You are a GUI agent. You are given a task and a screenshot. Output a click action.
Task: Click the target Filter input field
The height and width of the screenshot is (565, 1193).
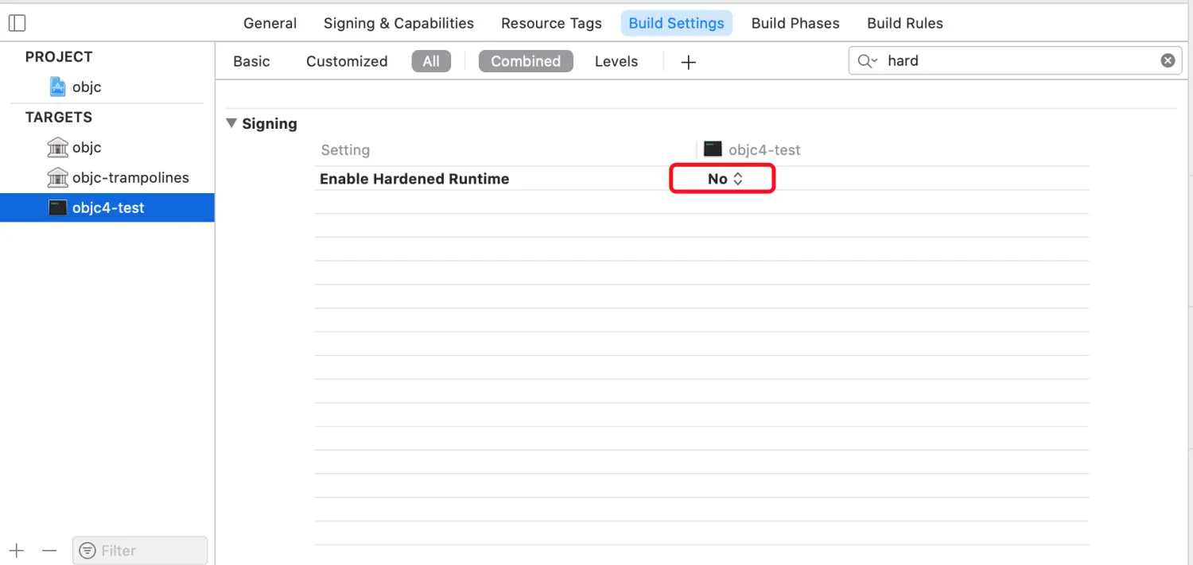pos(140,551)
